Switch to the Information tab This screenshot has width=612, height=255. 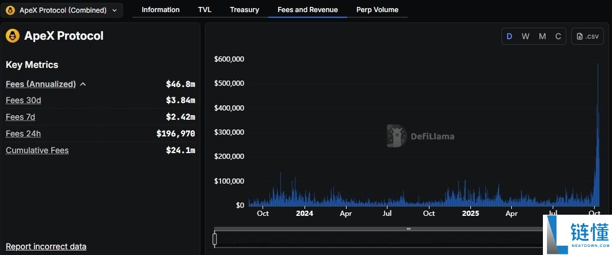click(161, 10)
